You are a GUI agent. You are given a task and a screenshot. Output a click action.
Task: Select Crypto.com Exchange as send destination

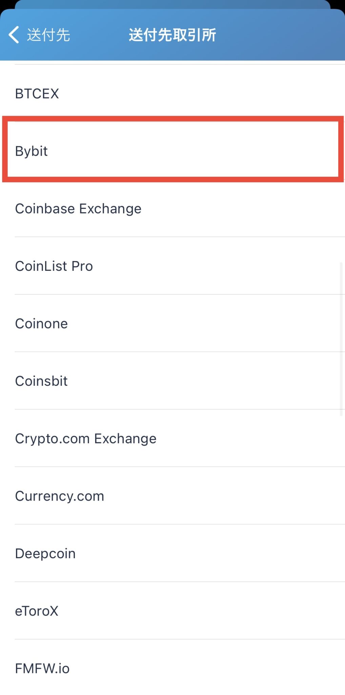pyautogui.click(x=85, y=438)
